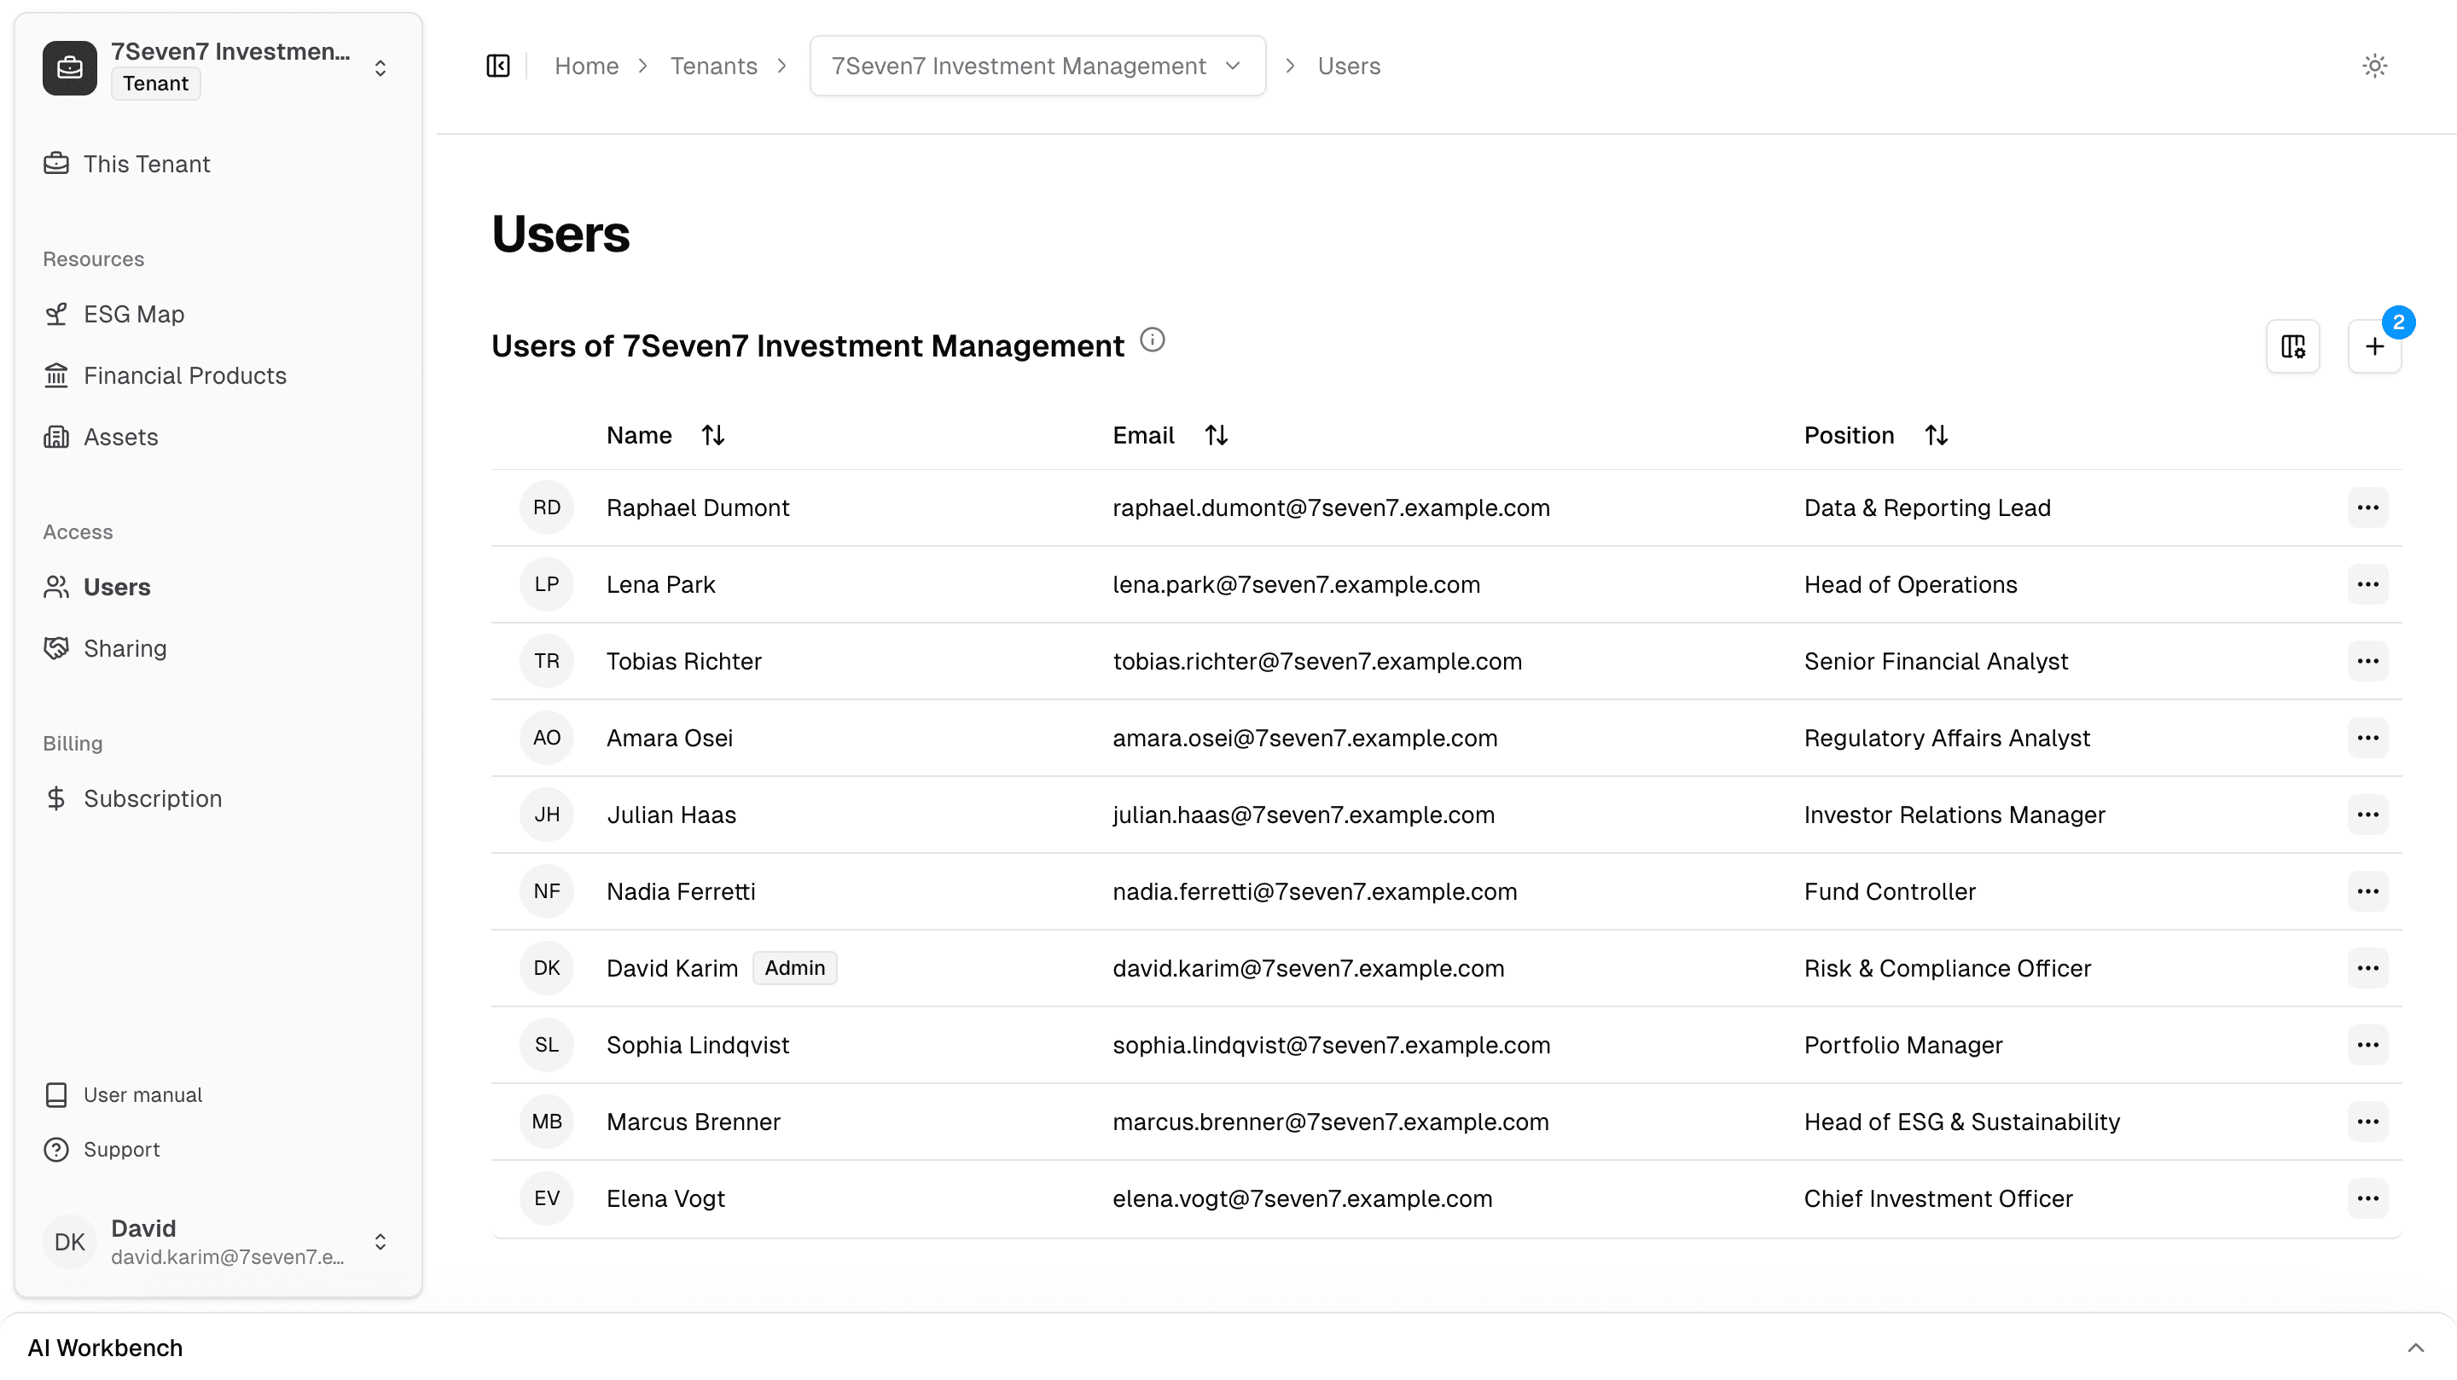
Task: Open actions menu for Raphael Dumont
Action: (2367, 507)
